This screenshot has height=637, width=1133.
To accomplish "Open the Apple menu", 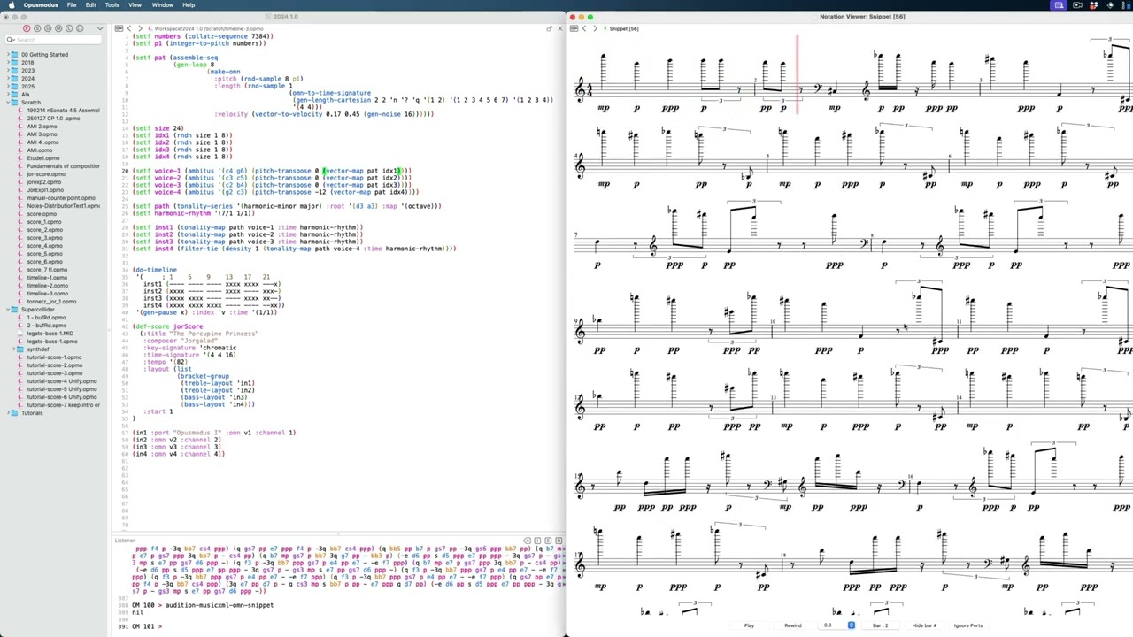I will [10, 5].
